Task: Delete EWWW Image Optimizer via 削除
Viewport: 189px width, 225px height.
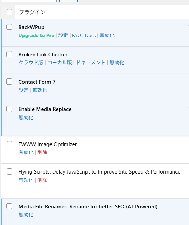Action: 42,152
